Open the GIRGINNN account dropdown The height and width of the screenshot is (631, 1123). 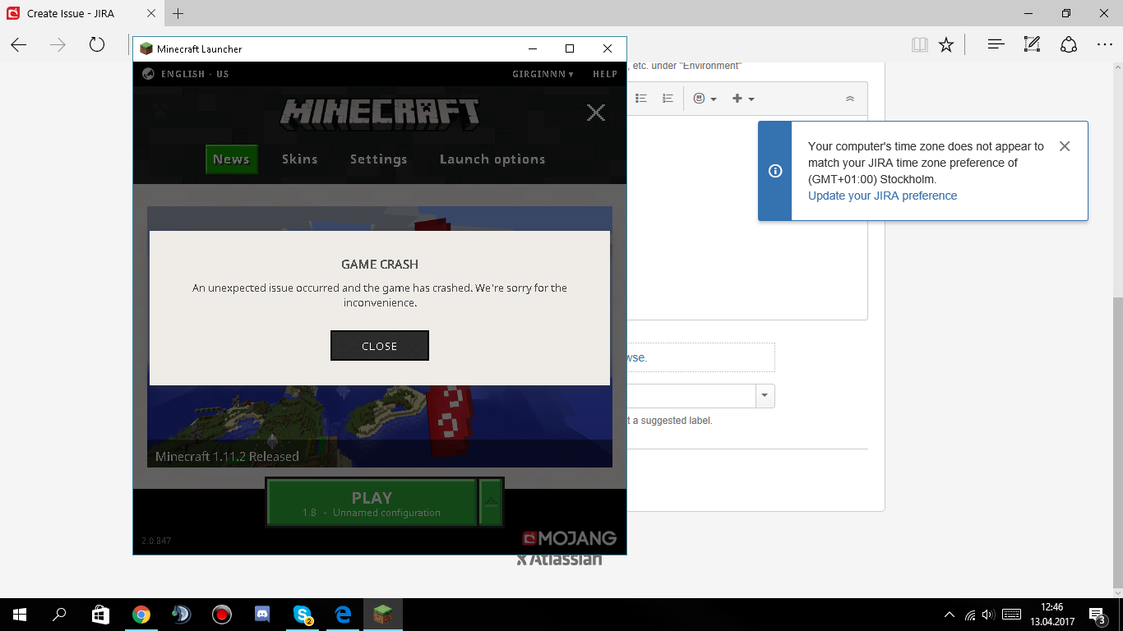click(543, 74)
